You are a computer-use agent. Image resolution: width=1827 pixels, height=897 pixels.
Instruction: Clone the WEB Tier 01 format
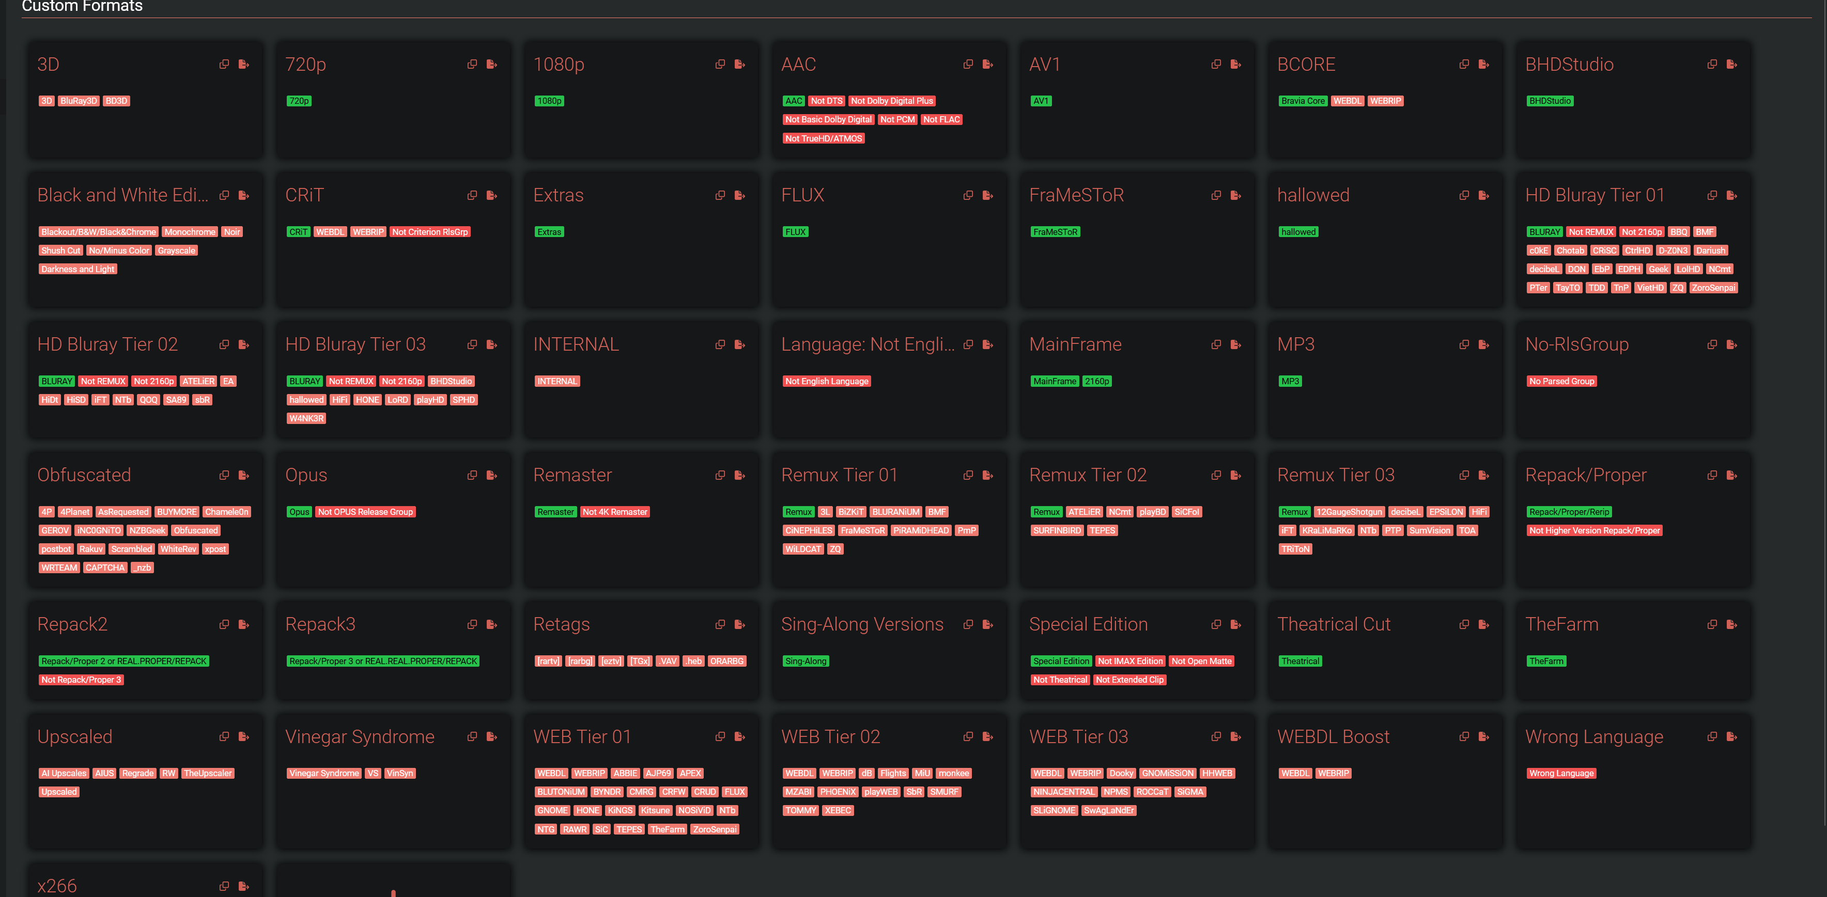click(720, 737)
